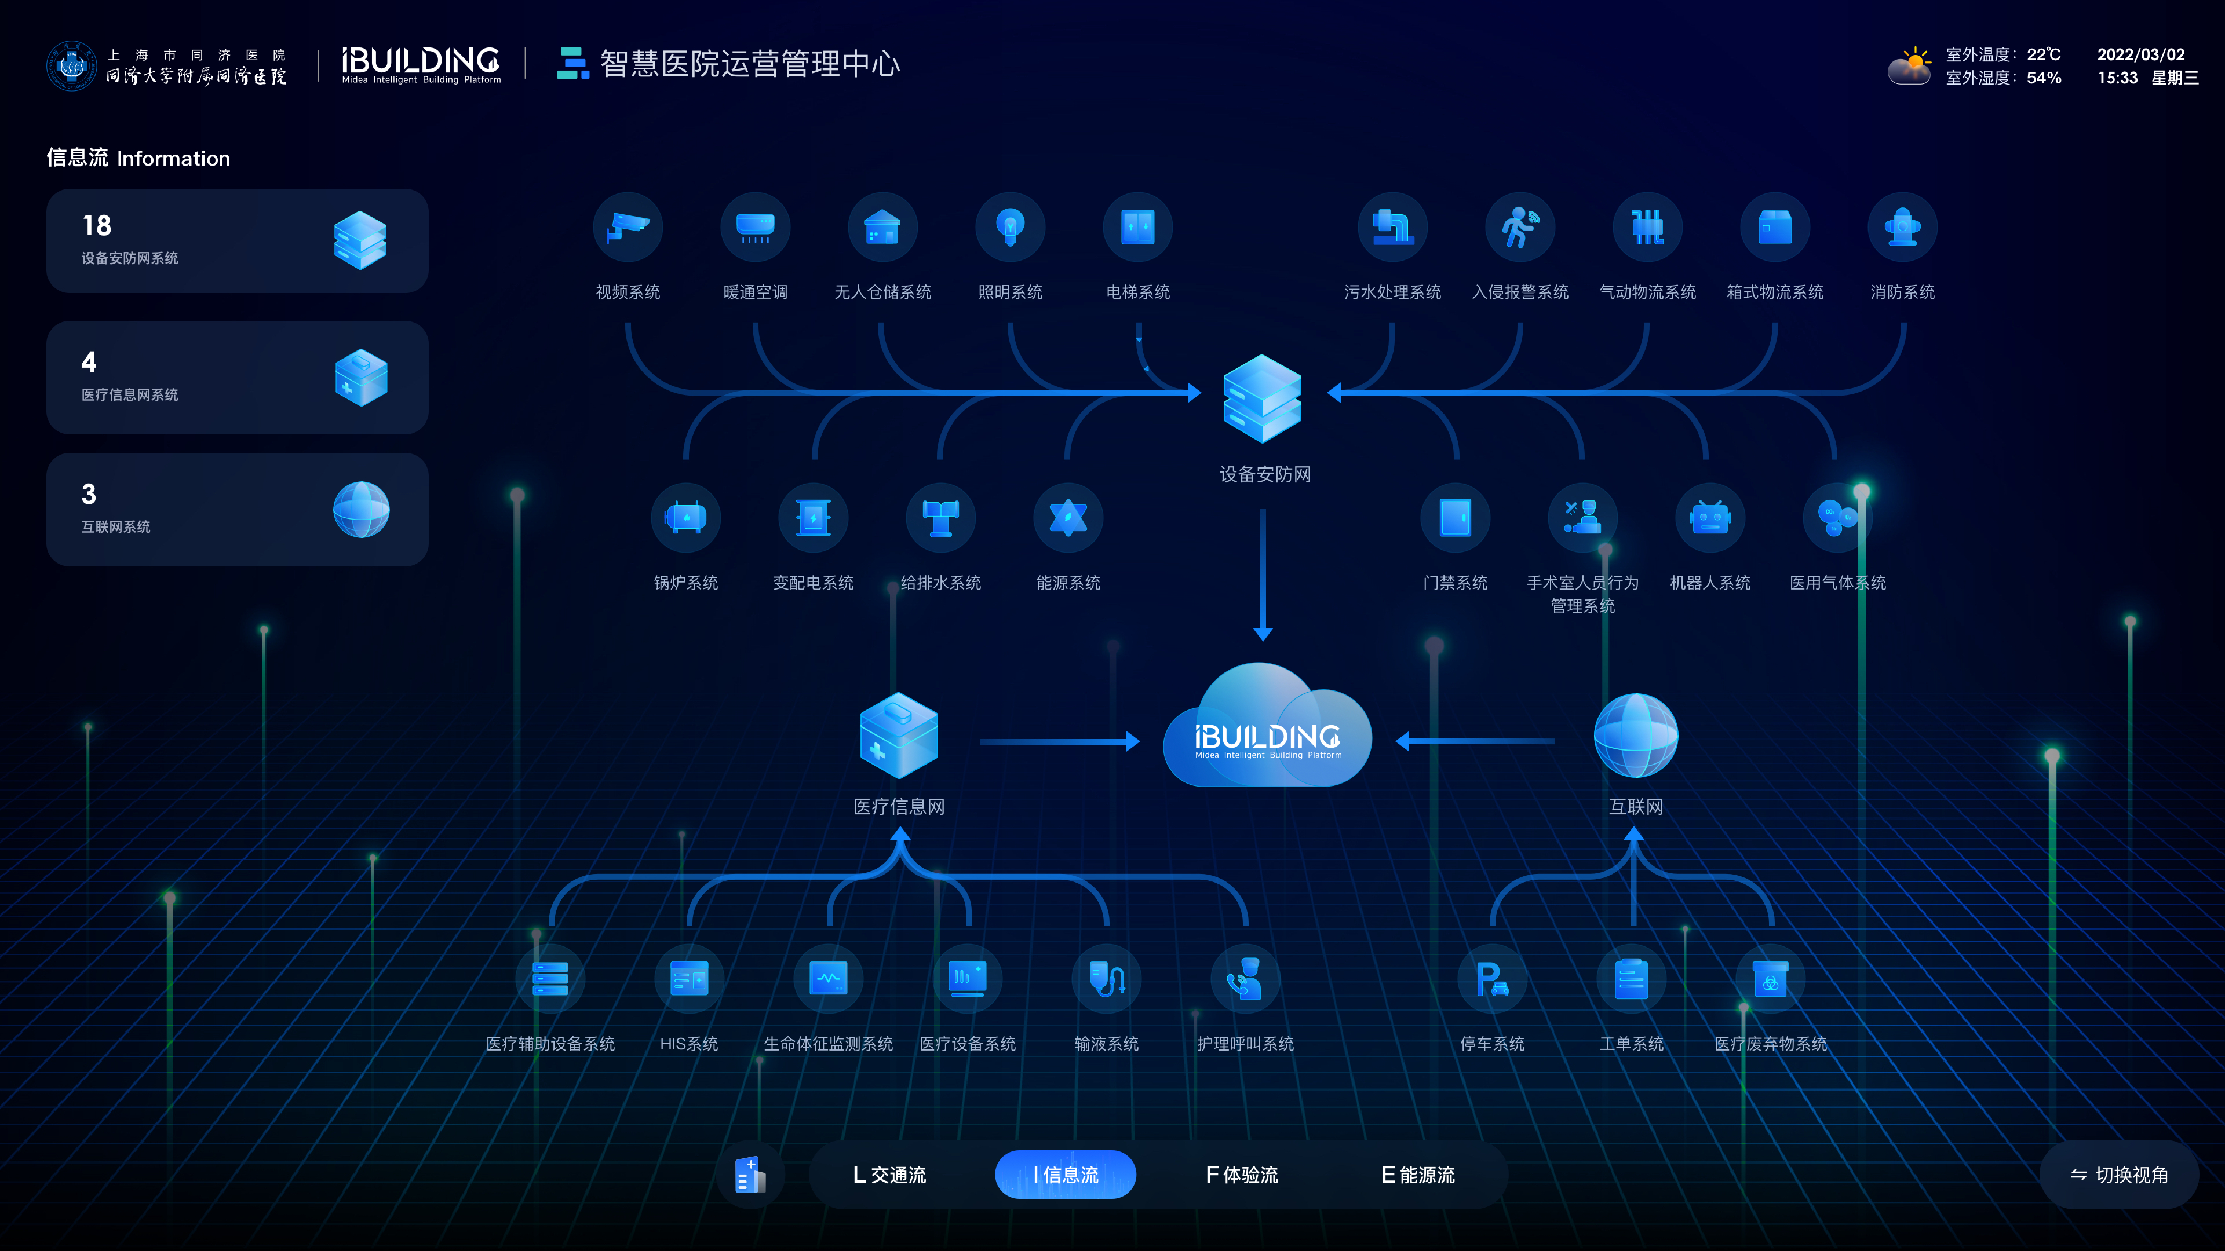Click the hospital building home icon
This screenshot has height=1251, width=2225.
(x=750, y=1174)
